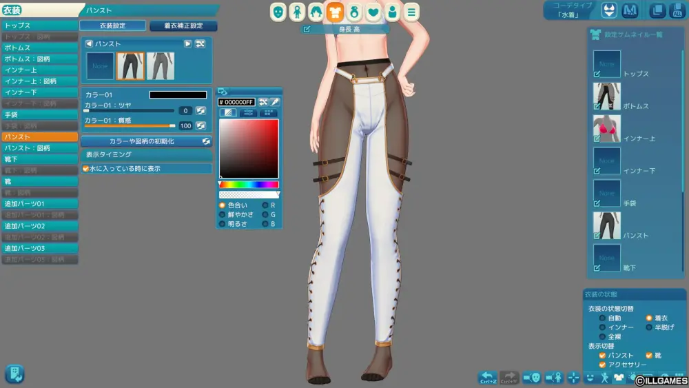Redo with the Ctrl+Y arrow button
This screenshot has height=388, width=689.
pyautogui.click(x=509, y=377)
